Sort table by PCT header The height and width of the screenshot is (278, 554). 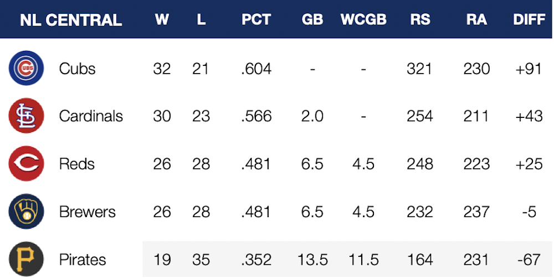[256, 20]
